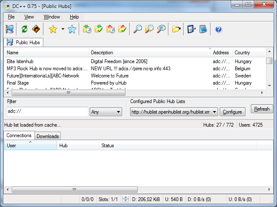Click the green Reconnect icon
This screenshot has height=207, width=277.
[x=25, y=29]
